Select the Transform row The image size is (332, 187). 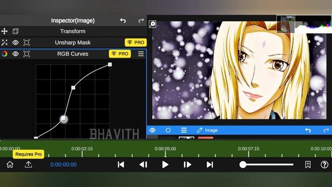(73, 31)
